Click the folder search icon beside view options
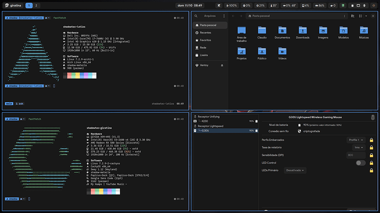The height and width of the screenshot is (213, 380). point(352,16)
